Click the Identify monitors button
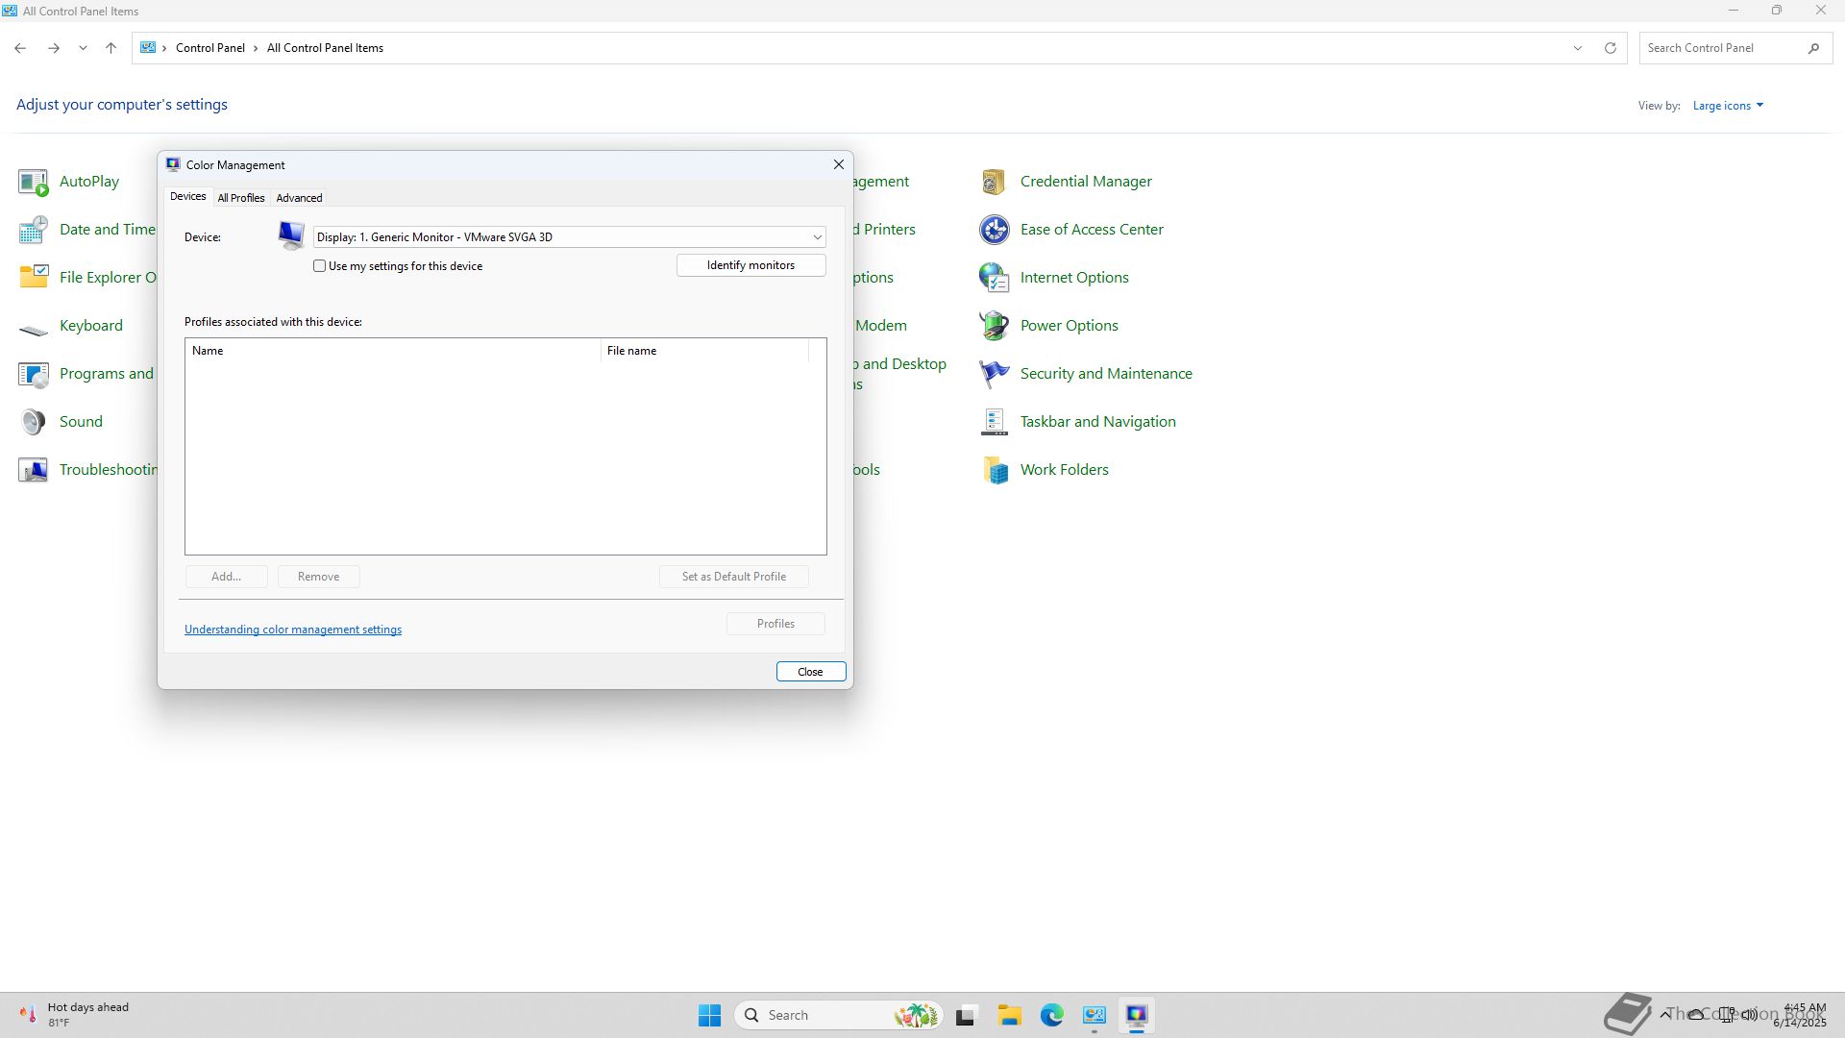The image size is (1845, 1038). coord(750,265)
